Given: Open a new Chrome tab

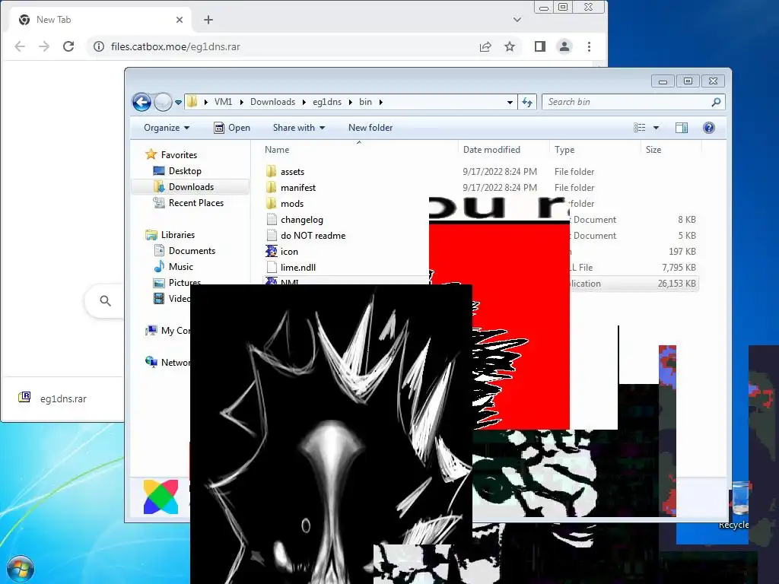Looking at the screenshot, I should [x=208, y=20].
